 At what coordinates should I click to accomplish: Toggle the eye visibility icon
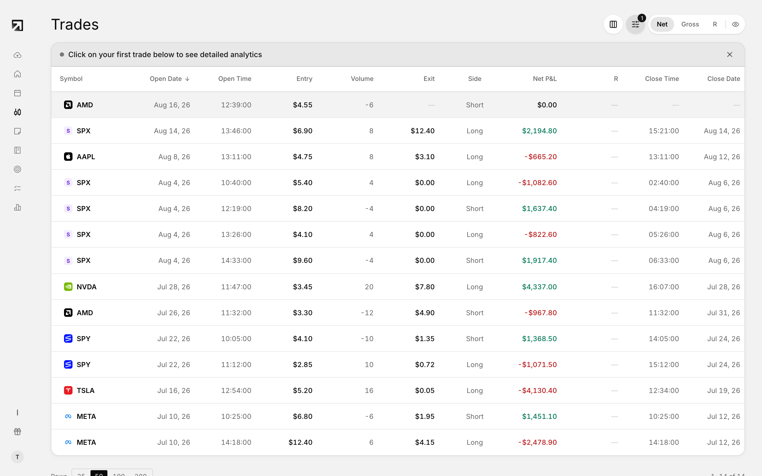[735, 24]
